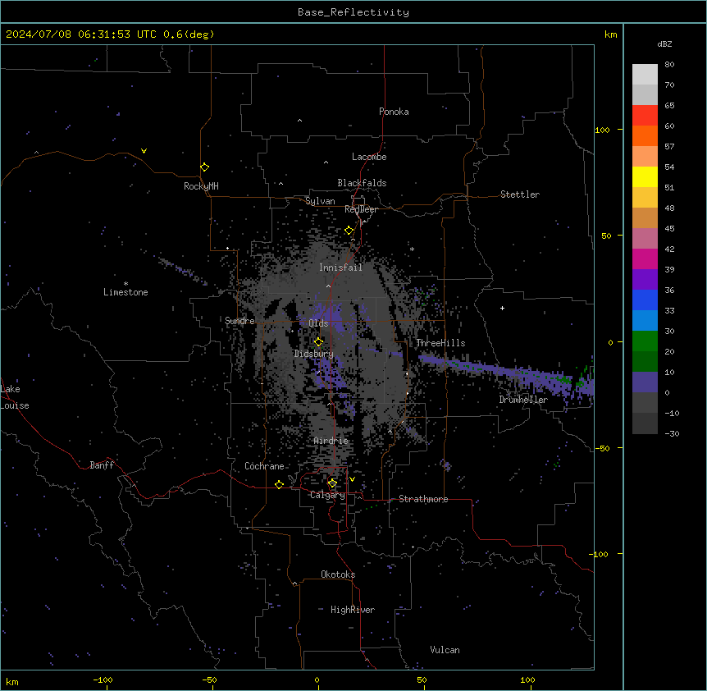Select the RockyMH town label
707x691 pixels.
coord(201,186)
